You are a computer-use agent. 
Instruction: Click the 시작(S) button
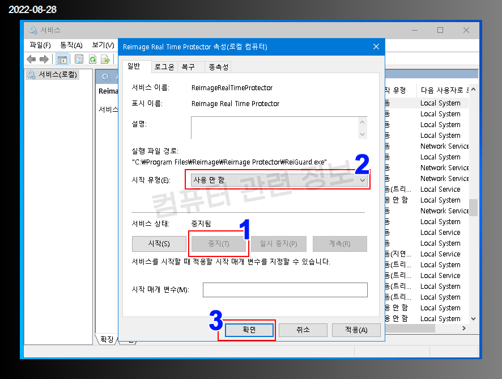(x=159, y=244)
